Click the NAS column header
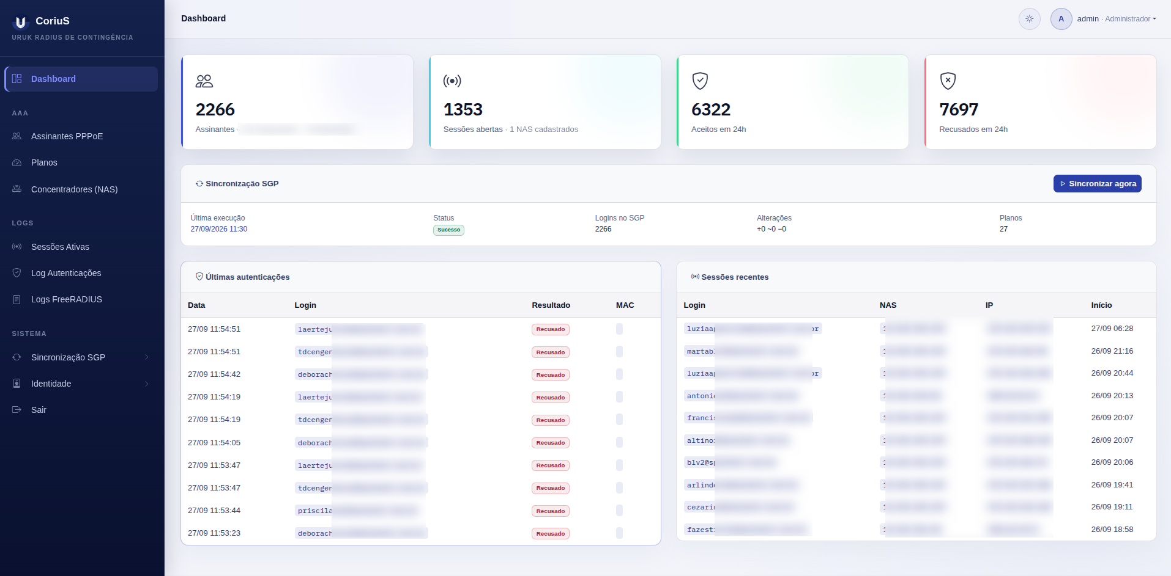This screenshot has width=1171, height=576. (888, 305)
